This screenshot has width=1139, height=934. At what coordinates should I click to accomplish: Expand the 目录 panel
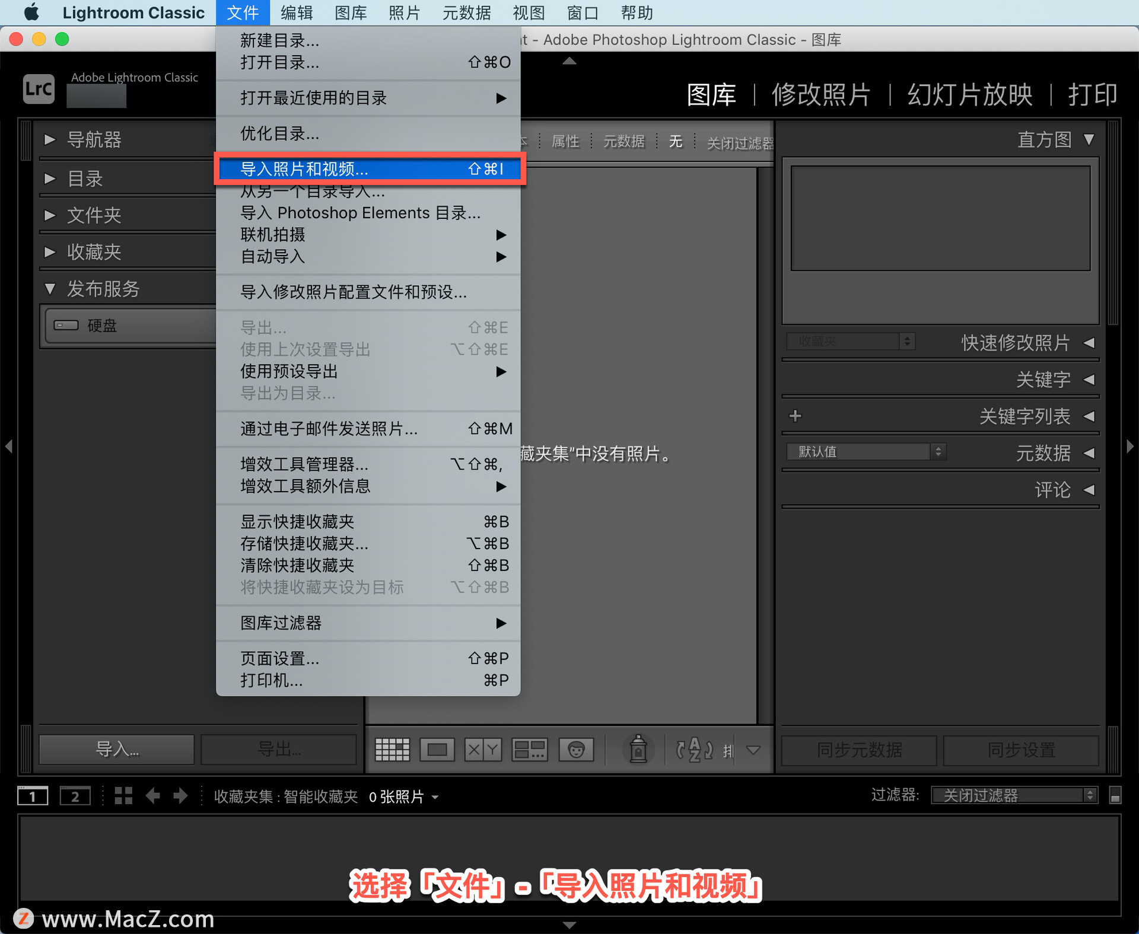49,178
